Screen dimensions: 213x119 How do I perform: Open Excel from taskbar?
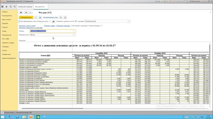tap(38, 117)
